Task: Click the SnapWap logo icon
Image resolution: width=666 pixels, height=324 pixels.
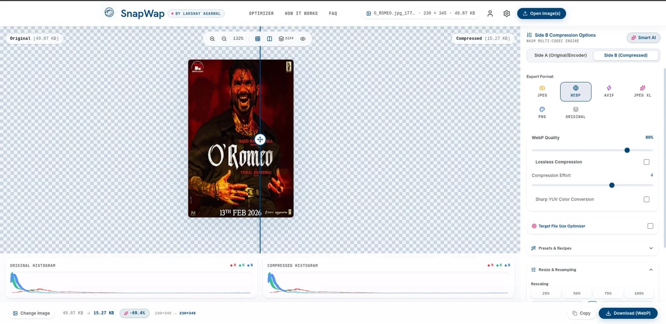Action: tap(109, 12)
